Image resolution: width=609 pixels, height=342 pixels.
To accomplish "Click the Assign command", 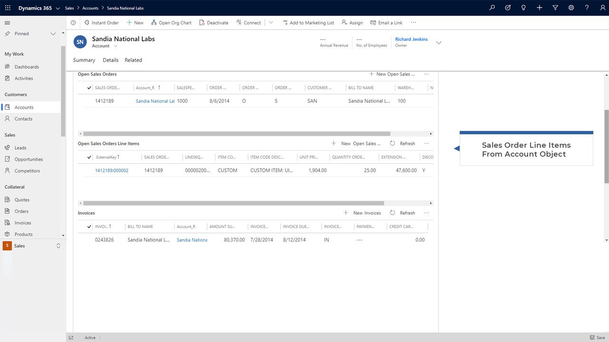I will [x=352, y=23].
